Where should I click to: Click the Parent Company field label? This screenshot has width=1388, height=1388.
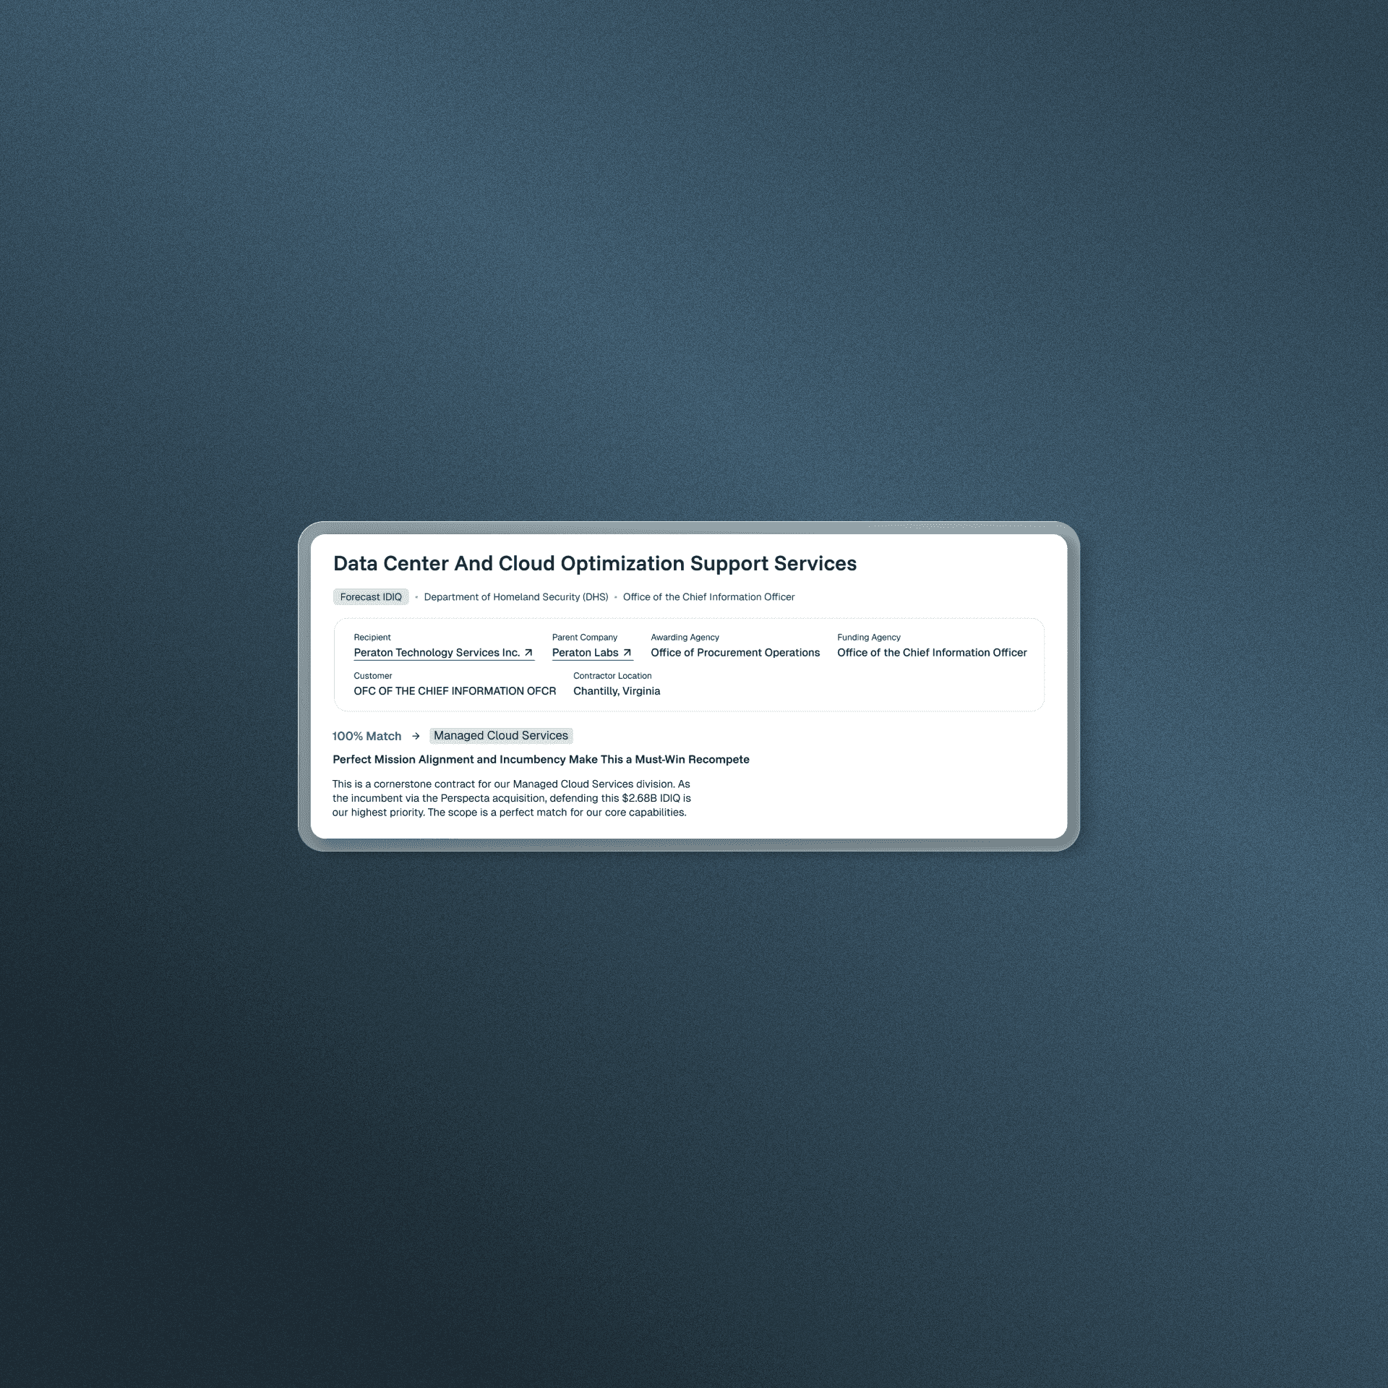(584, 637)
